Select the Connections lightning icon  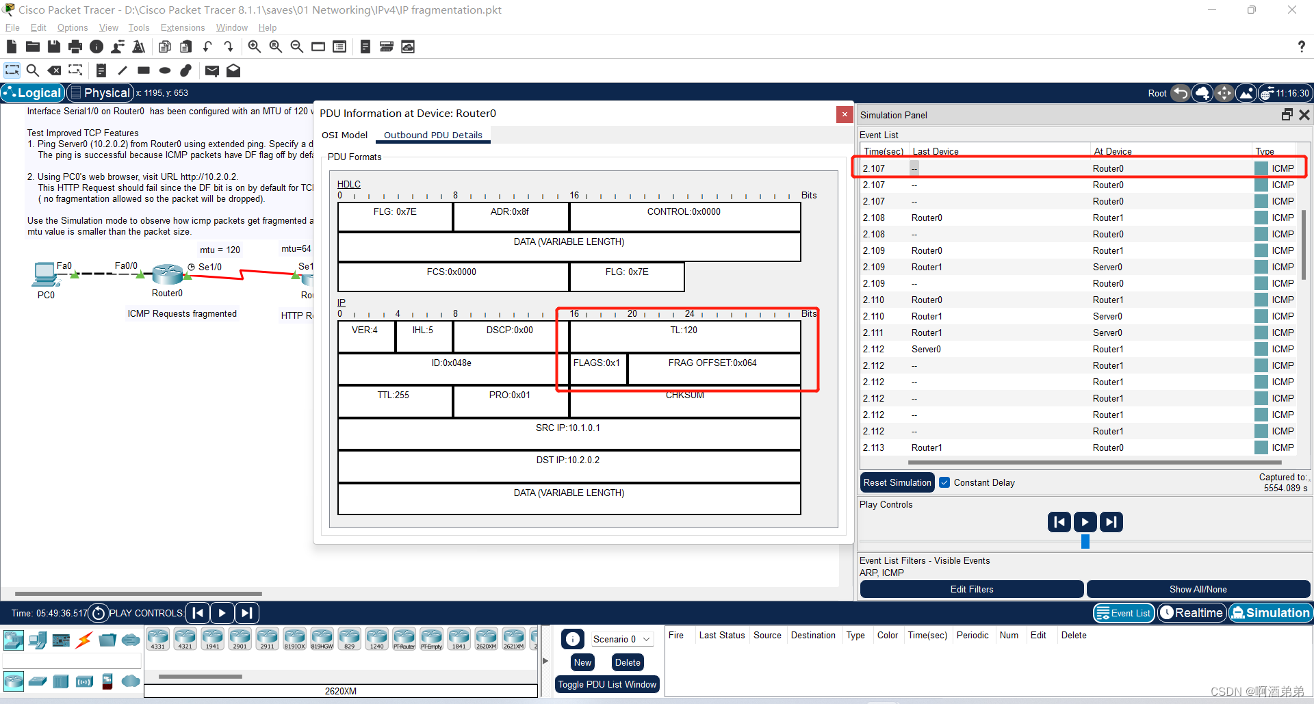pos(84,640)
